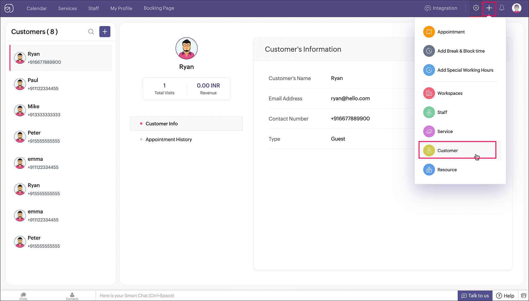Choose Add Break & Block time icon
Screen dimensions: 529x301
(429, 51)
